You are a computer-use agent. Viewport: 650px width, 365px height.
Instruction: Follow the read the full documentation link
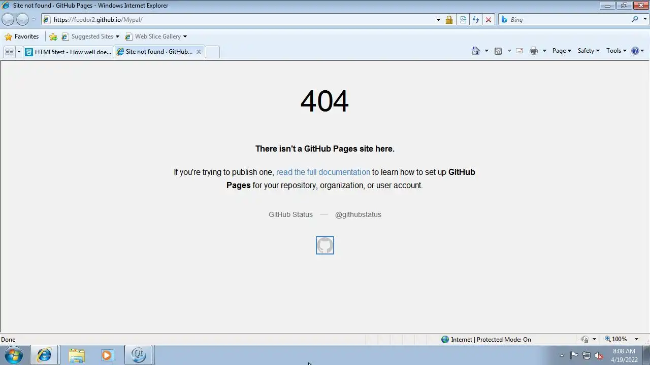coord(323,172)
